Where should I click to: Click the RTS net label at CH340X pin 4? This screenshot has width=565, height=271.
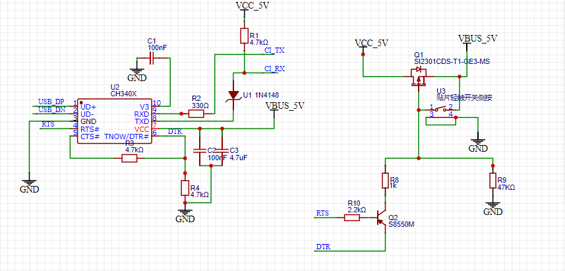tap(48, 125)
